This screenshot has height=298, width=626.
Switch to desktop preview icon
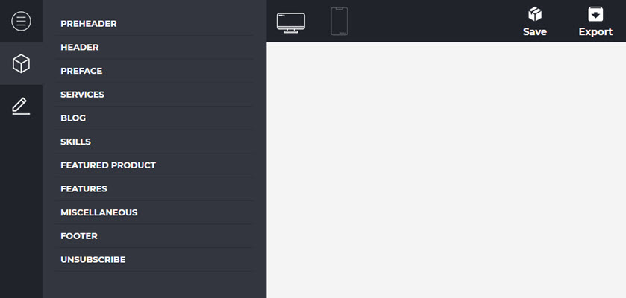[x=291, y=22]
